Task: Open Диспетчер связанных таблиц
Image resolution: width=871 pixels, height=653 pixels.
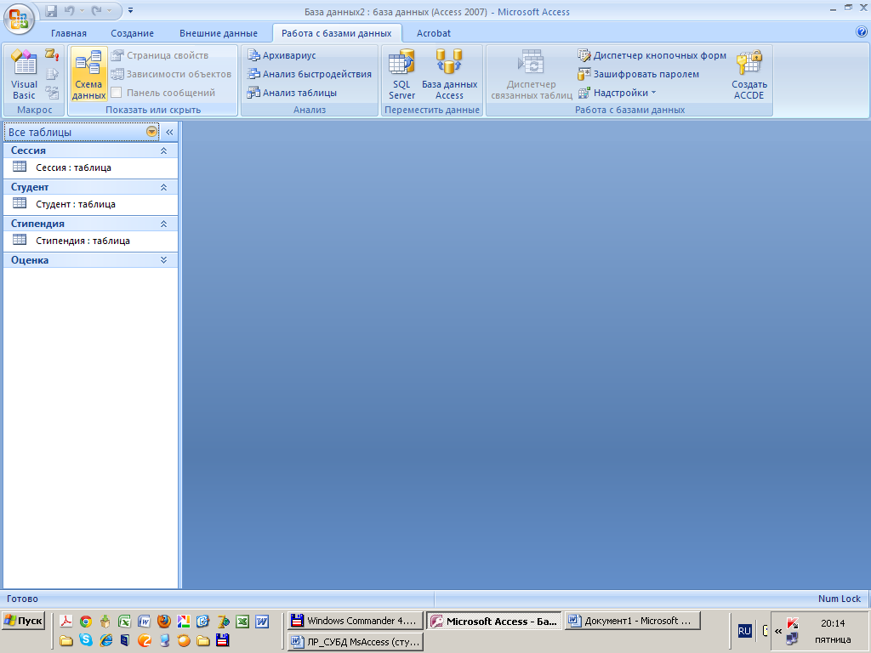Action: [532, 75]
